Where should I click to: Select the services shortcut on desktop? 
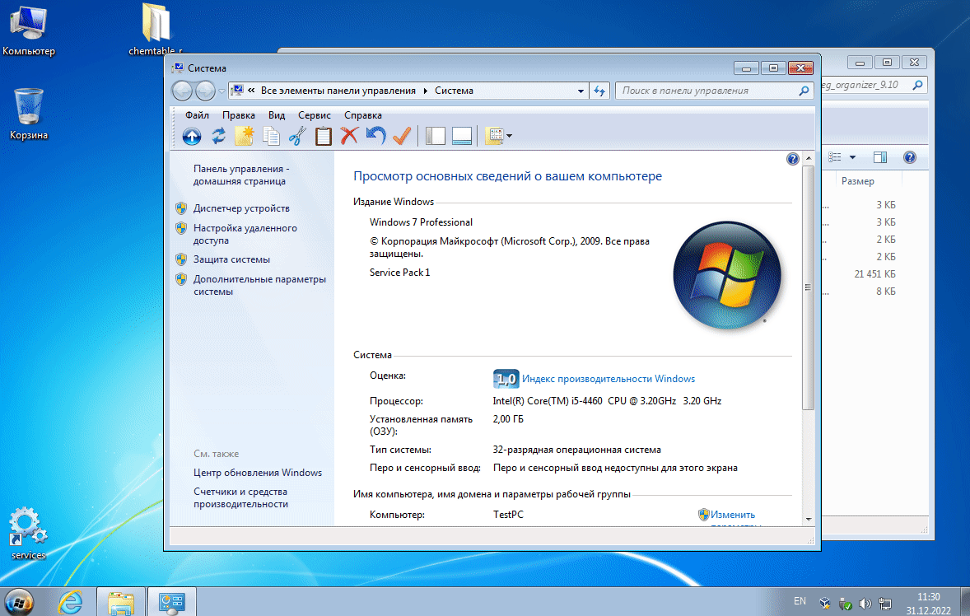29,533
